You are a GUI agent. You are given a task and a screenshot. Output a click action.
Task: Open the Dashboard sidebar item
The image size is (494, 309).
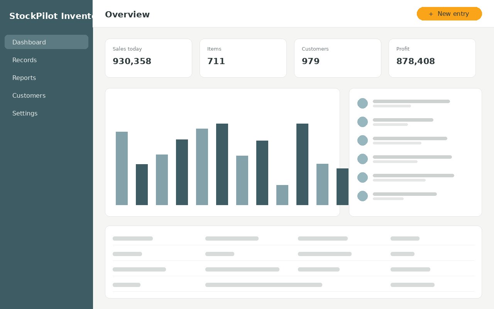(46, 42)
